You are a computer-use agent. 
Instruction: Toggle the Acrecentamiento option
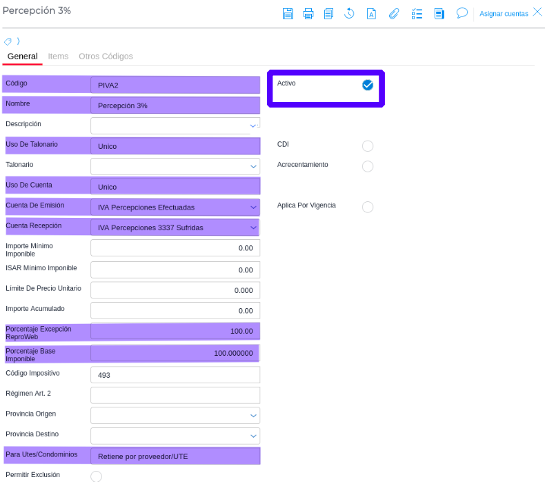tap(368, 166)
